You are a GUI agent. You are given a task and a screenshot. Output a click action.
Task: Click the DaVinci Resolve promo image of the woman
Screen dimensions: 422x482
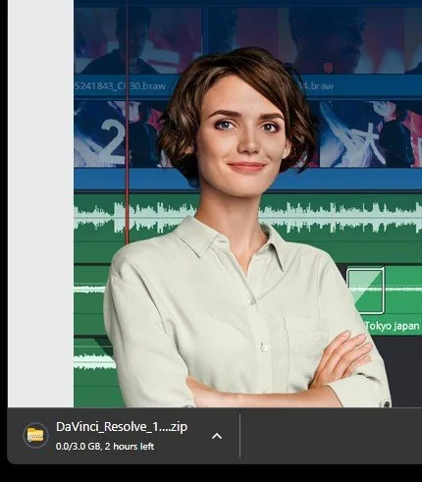(247, 203)
